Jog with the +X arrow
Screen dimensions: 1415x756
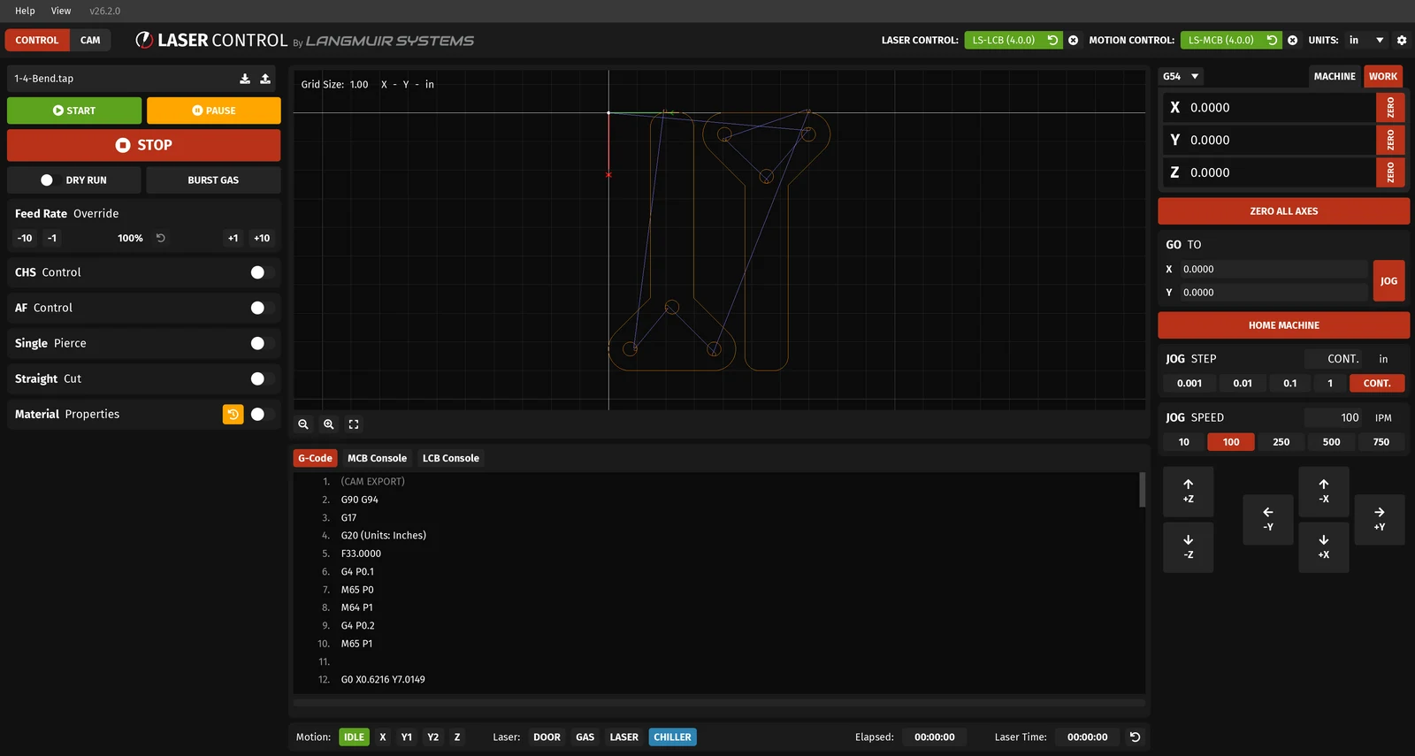click(x=1324, y=547)
